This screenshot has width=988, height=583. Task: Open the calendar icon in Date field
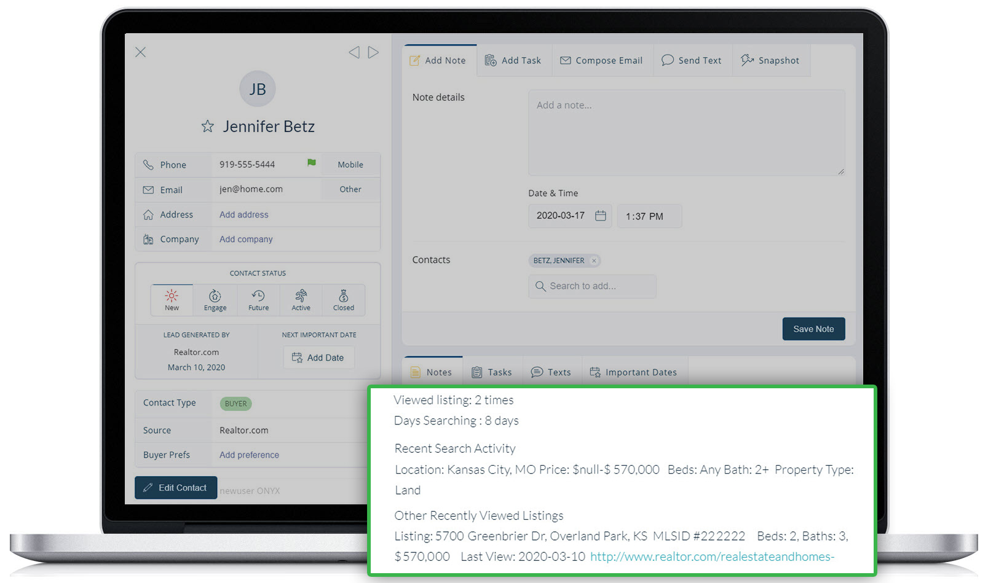600,216
